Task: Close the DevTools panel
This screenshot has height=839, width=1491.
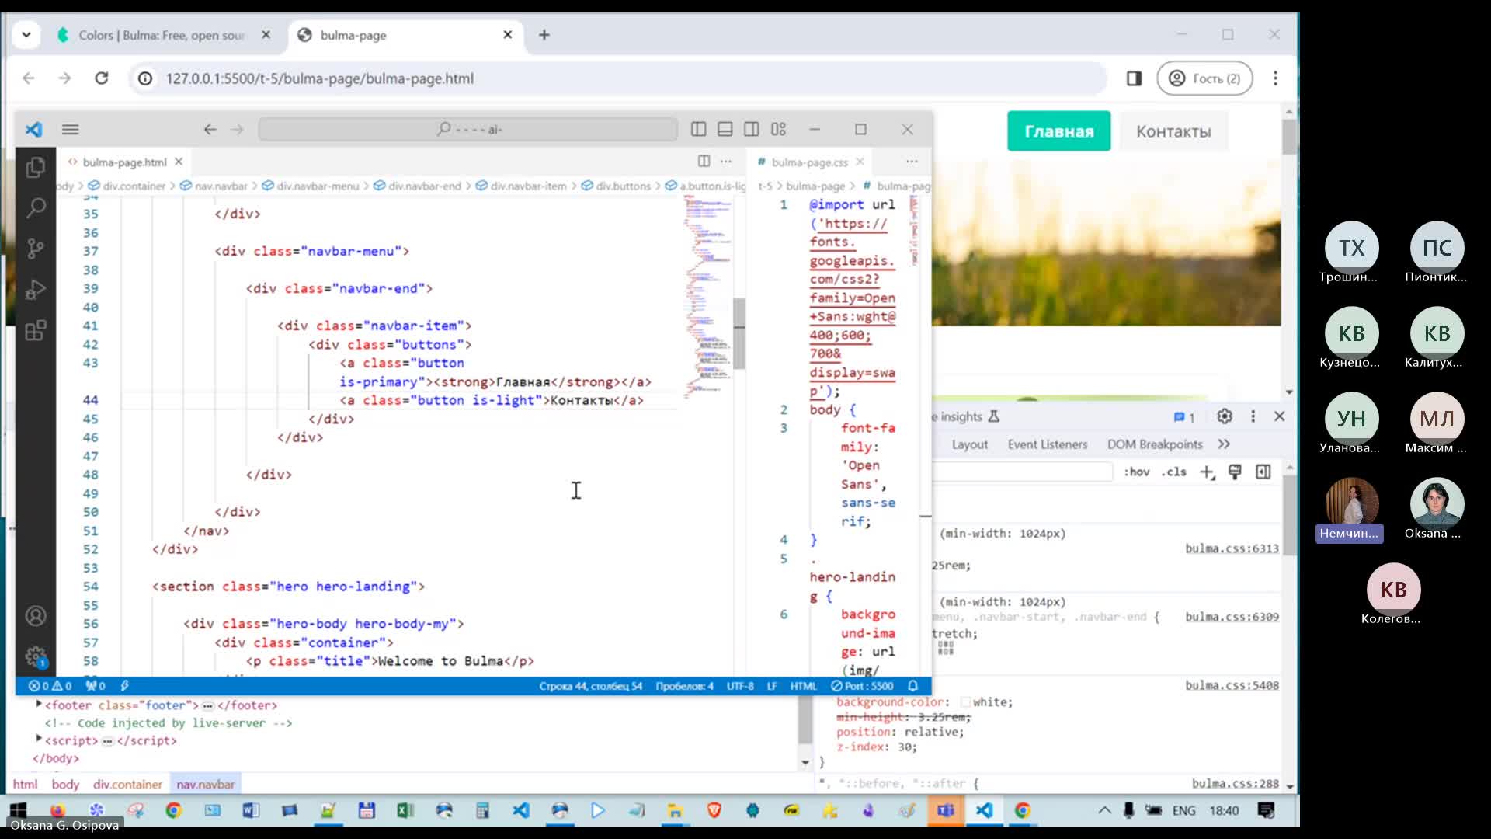Action: click(x=1280, y=416)
